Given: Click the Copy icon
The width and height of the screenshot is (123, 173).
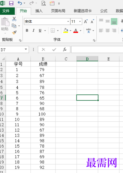Looking at the screenshot, I should (14, 26).
